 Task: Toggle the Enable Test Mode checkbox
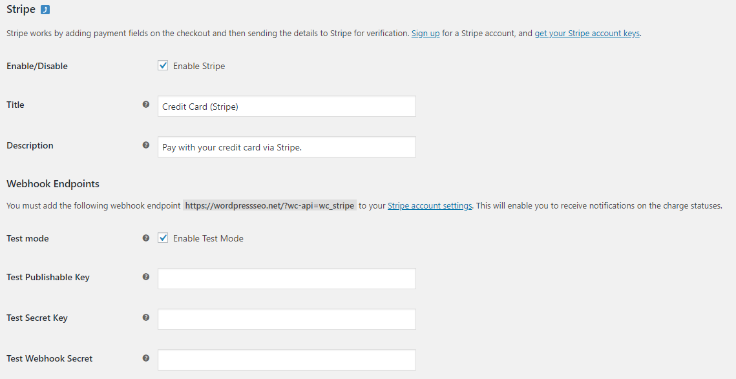[x=163, y=238]
